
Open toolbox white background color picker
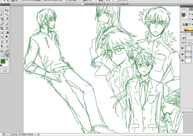tap(6, 65)
